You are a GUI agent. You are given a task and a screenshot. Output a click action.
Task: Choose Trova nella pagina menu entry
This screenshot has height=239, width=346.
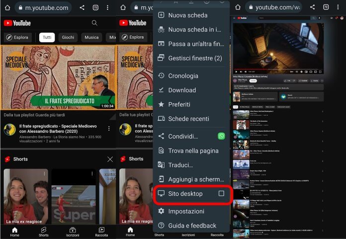point(191,151)
